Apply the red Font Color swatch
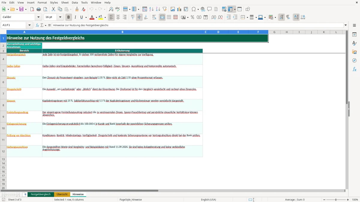This screenshot has height=202, width=360. point(92,17)
